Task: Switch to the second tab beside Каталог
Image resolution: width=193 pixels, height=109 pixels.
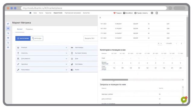Action: (x=29, y=29)
